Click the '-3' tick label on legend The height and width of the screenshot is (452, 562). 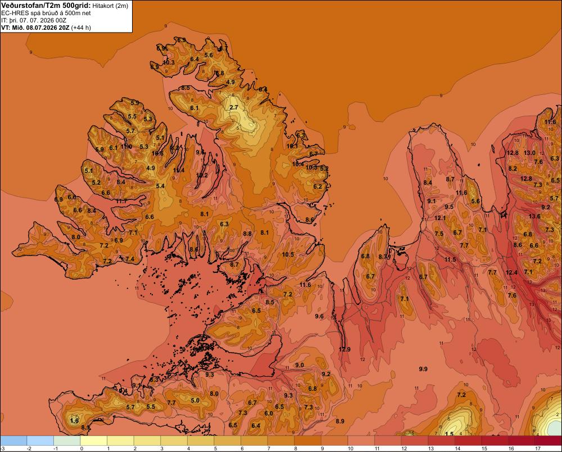coord(3,449)
